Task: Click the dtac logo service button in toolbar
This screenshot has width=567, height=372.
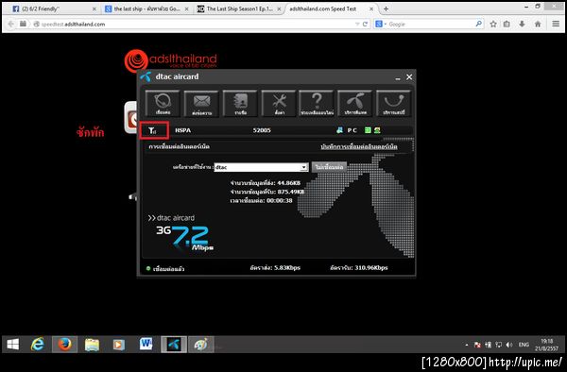Action: [355, 103]
